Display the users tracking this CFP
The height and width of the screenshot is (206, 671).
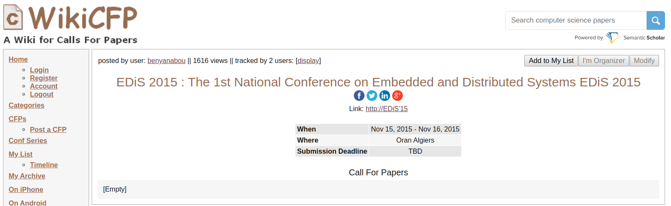coord(308,61)
